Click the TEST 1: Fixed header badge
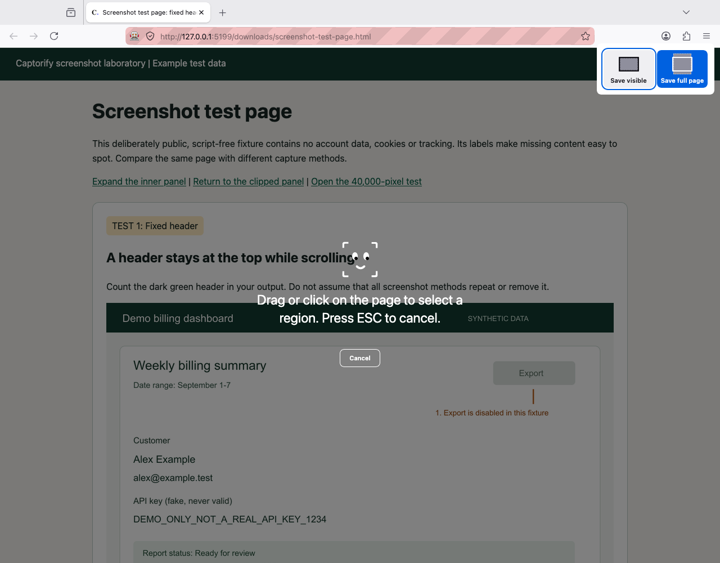The height and width of the screenshot is (563, 720). (155, 226)
